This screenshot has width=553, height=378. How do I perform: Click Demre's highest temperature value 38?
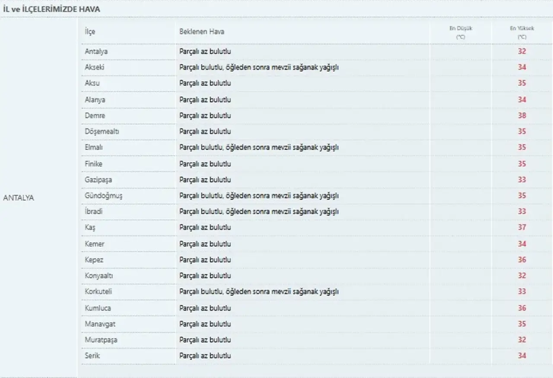(522, 115)
